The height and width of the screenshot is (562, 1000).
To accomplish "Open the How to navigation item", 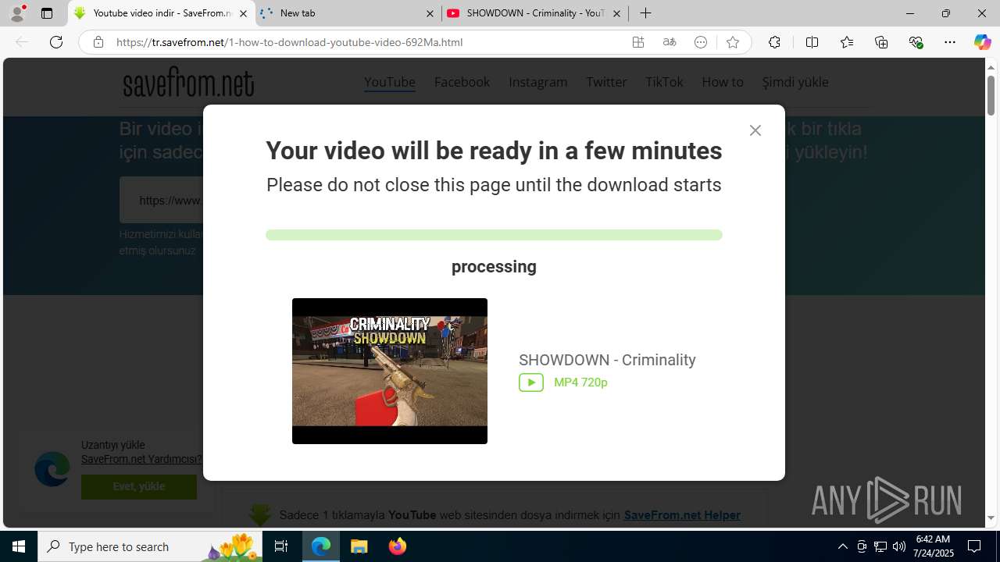I will tap(723, 82).
